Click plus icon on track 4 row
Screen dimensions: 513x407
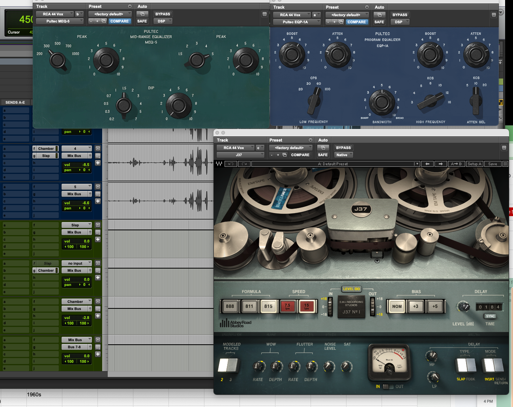pos(98,163)
